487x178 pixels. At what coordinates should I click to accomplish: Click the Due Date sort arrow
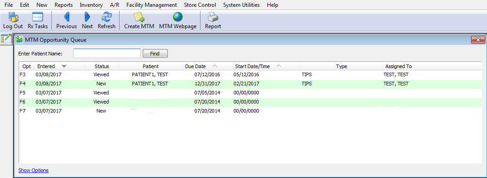tap(215, 66)
